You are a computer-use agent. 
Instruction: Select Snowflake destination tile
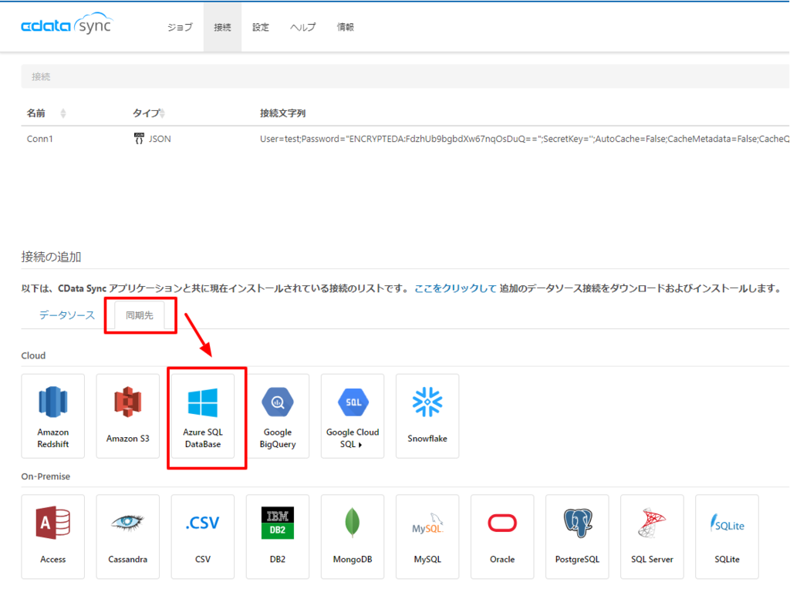pos(427,416)
